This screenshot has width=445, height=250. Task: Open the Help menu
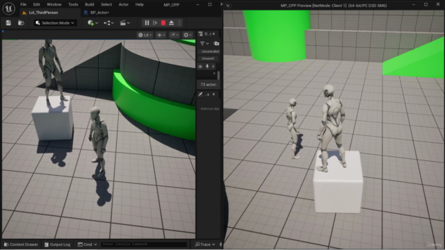click(x=139, y=5)
